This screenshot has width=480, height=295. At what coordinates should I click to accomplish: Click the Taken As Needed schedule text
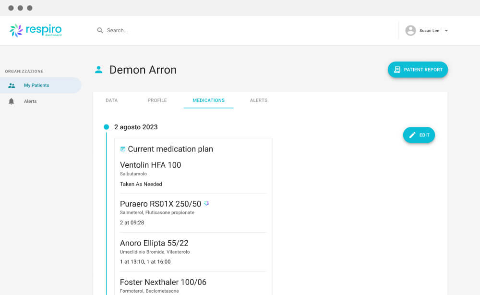pos(141,184)
